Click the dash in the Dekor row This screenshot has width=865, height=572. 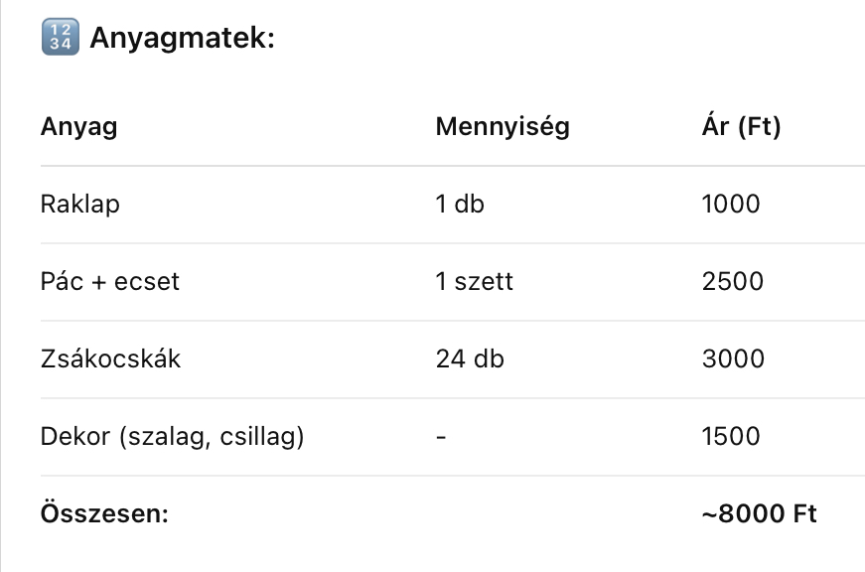[441, 436]
